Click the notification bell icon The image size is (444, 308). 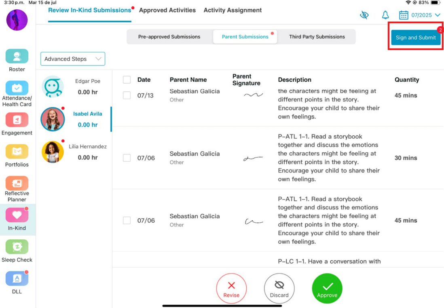[x=385, y=15]
